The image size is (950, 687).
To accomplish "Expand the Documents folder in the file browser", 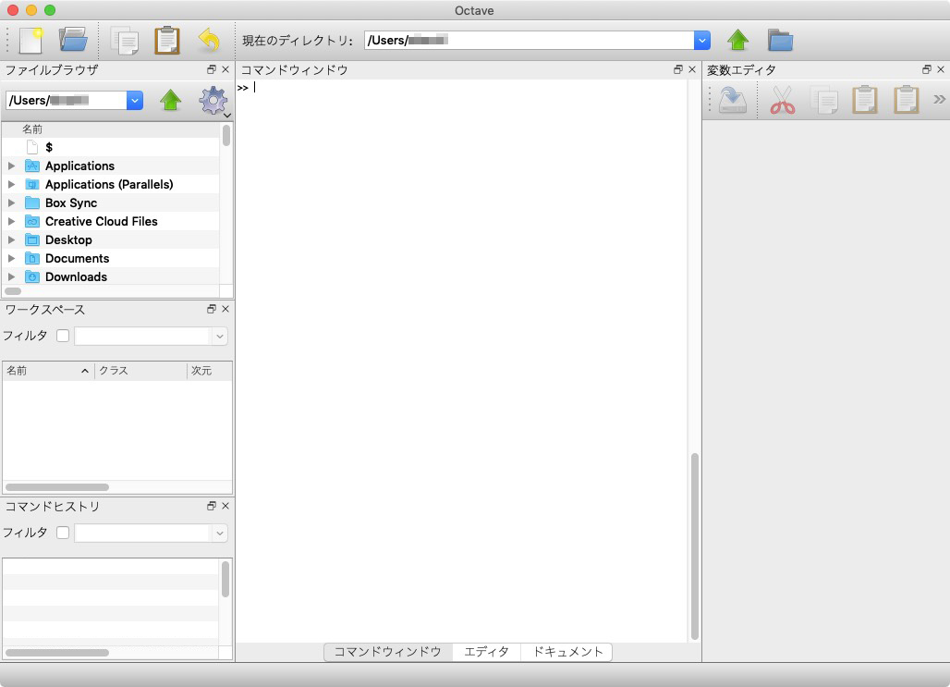I will pos(10,258).
